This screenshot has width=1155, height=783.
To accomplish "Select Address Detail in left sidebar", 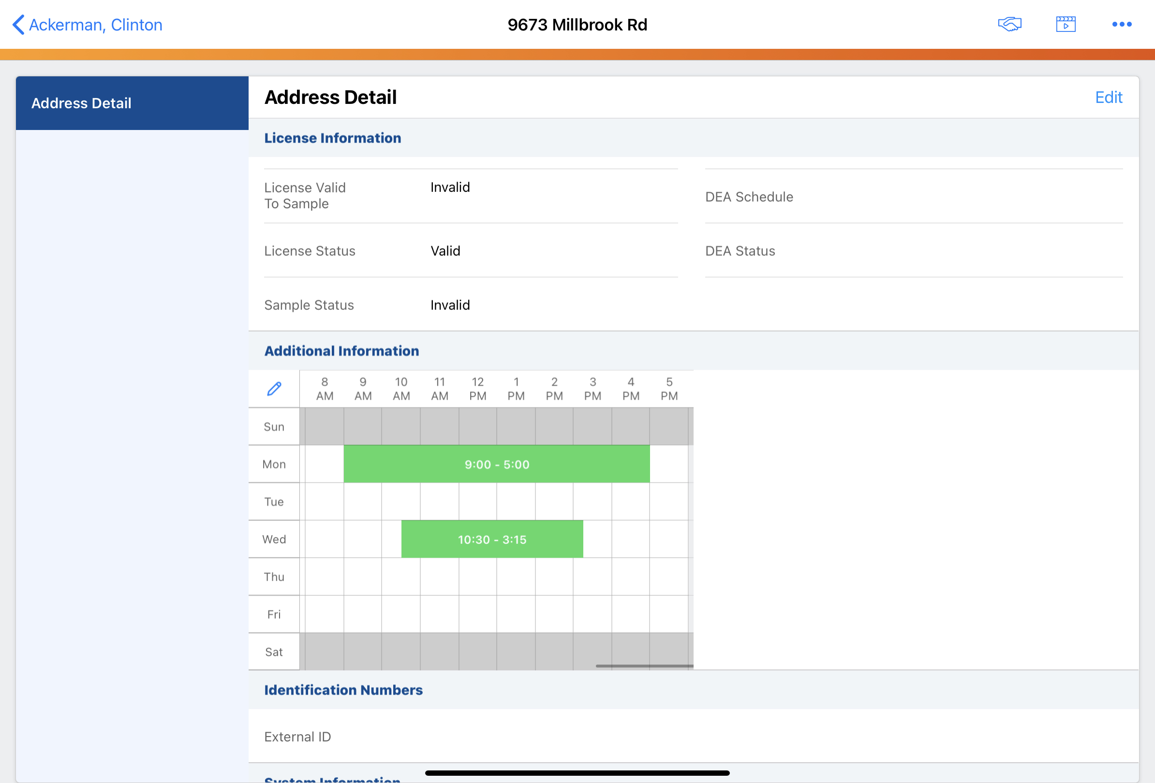I will coord(132,103).
